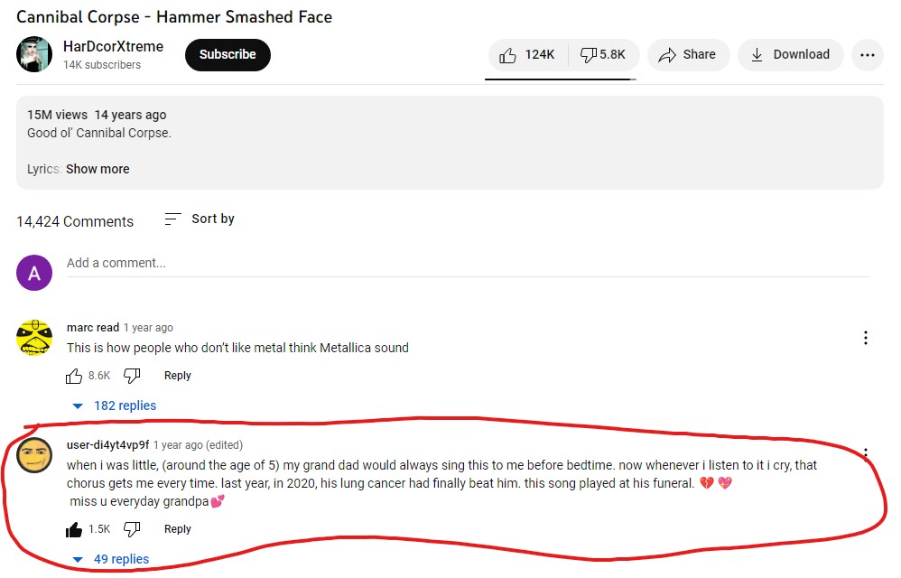Open user-di4yt4vp9f's profile avatar
Viewport: 901px width, 578px height.
point(34,455)
